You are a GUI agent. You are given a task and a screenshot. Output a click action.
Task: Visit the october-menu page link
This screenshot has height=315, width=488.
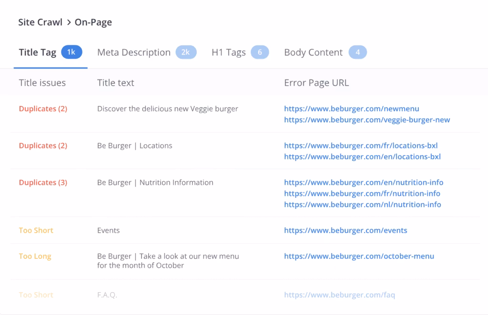pyautogui.click(x=359, y=256)
